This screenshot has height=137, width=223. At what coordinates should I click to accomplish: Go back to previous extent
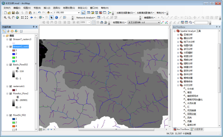coord(31,17)
